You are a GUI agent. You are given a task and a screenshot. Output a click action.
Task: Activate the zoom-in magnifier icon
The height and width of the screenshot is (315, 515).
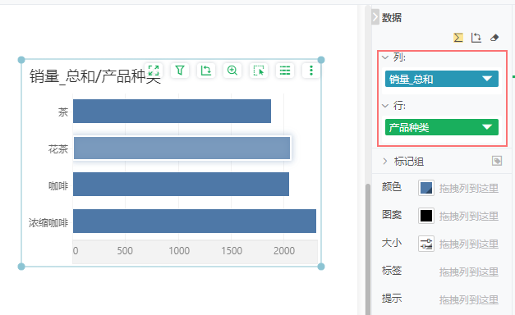point(232,71)
